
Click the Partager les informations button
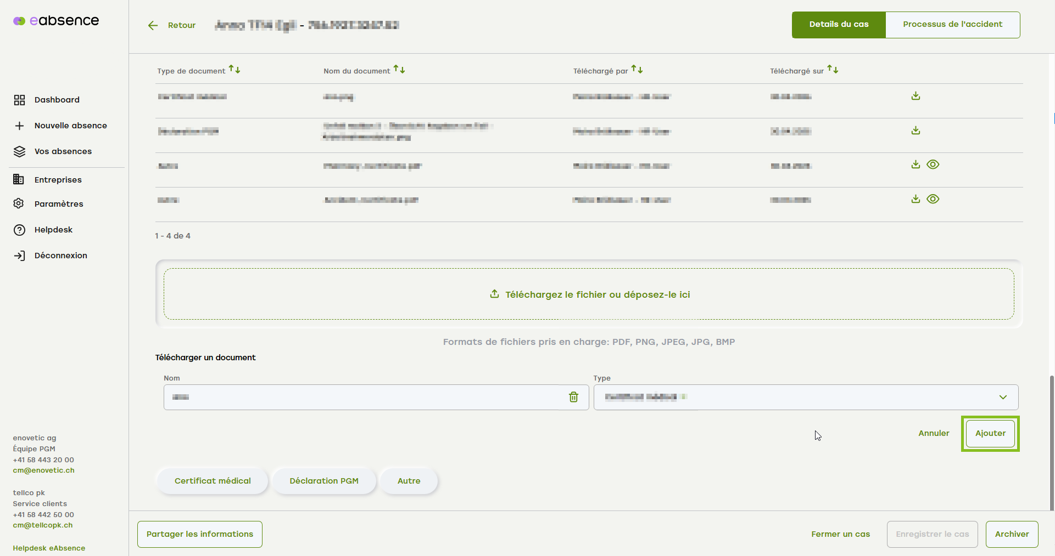[200, 534]
